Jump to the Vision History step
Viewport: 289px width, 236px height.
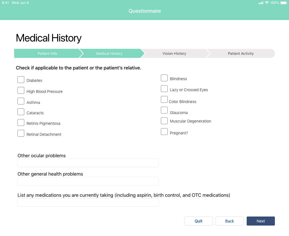[x=174, y=53]
